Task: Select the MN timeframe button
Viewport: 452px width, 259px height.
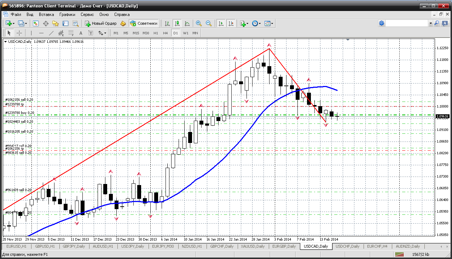Action: point(195,33)
